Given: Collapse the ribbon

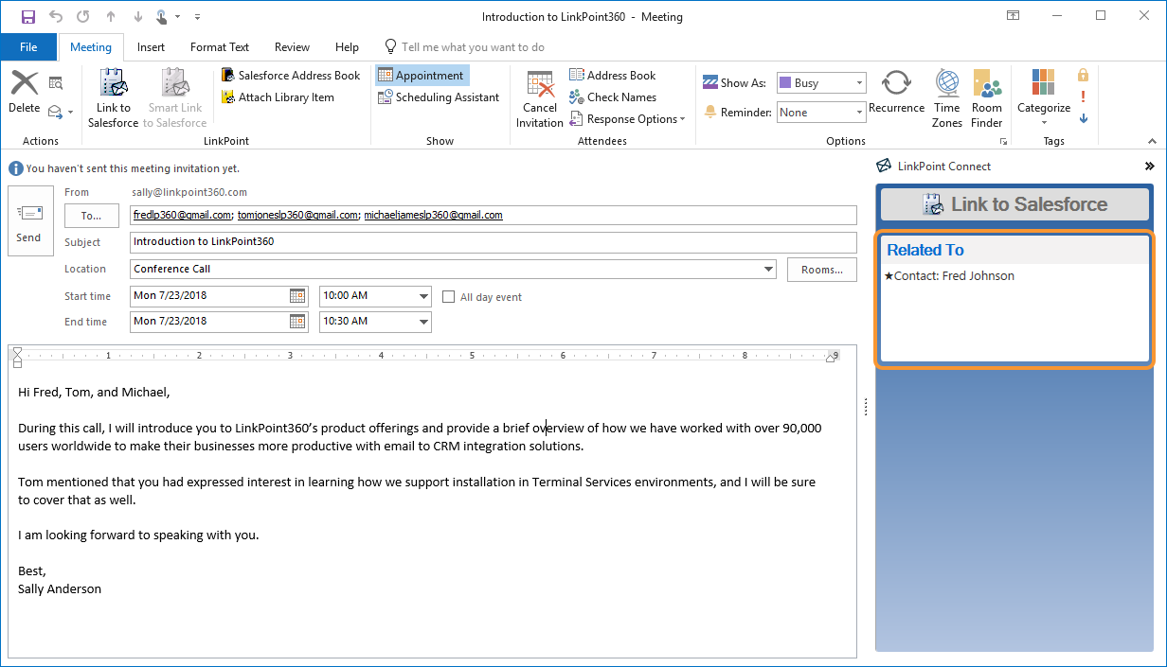Looking at the screenshot, I should click(x=1152, y=141).
